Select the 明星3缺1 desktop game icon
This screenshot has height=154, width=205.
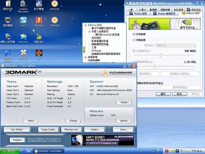(x=39, y=38)
